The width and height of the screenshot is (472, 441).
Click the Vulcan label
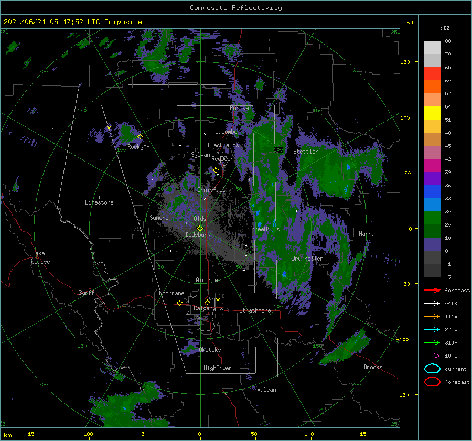pos(267,390)
